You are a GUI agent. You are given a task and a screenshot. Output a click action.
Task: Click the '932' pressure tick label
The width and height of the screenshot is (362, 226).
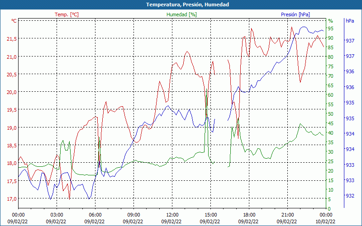350,196
